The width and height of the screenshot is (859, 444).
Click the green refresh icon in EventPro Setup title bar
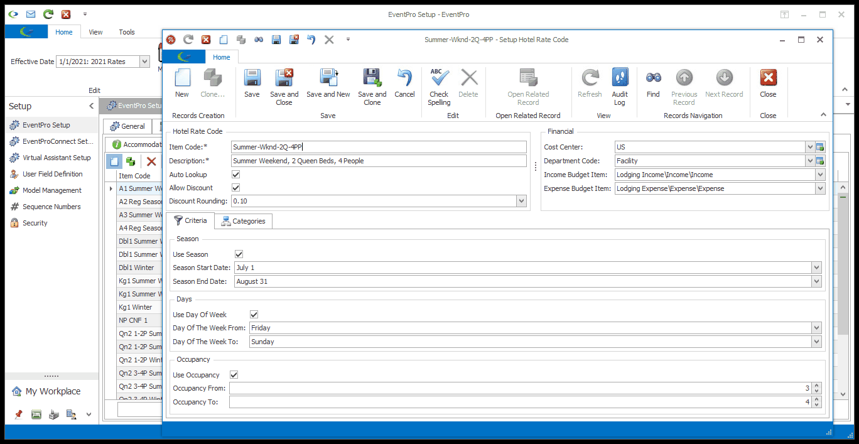[48, 14]
